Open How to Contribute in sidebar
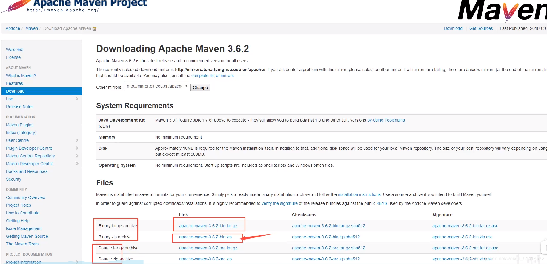547x264 pixels. click(x=23, y=213)
